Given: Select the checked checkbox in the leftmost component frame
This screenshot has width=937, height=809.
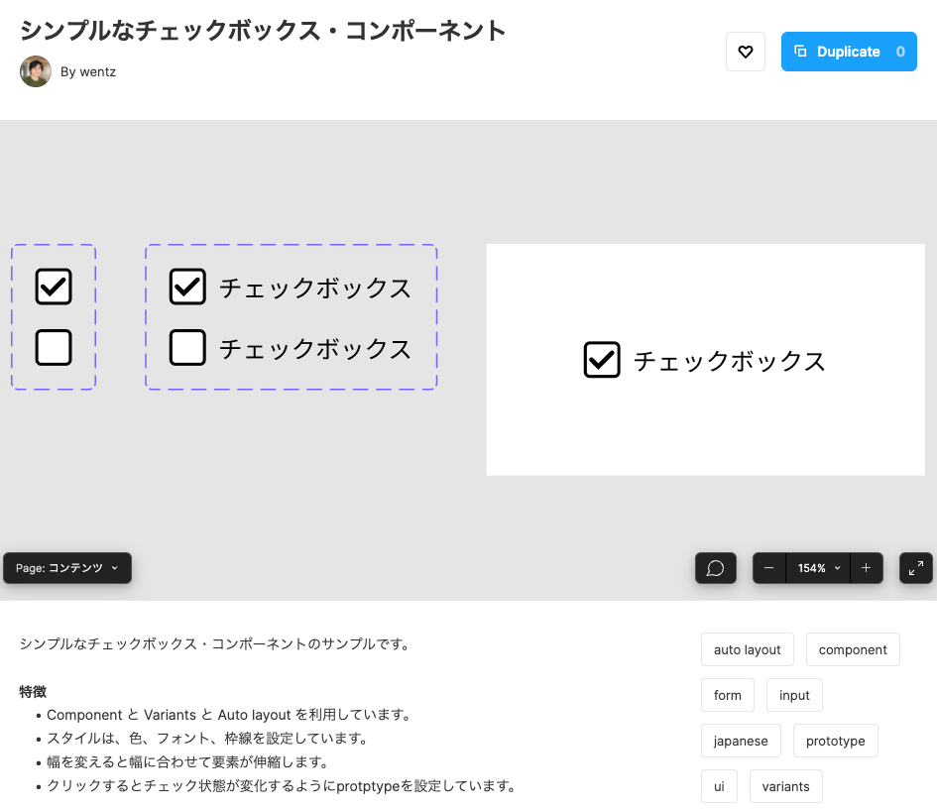Looking at the screenshot, I should 53,287.
